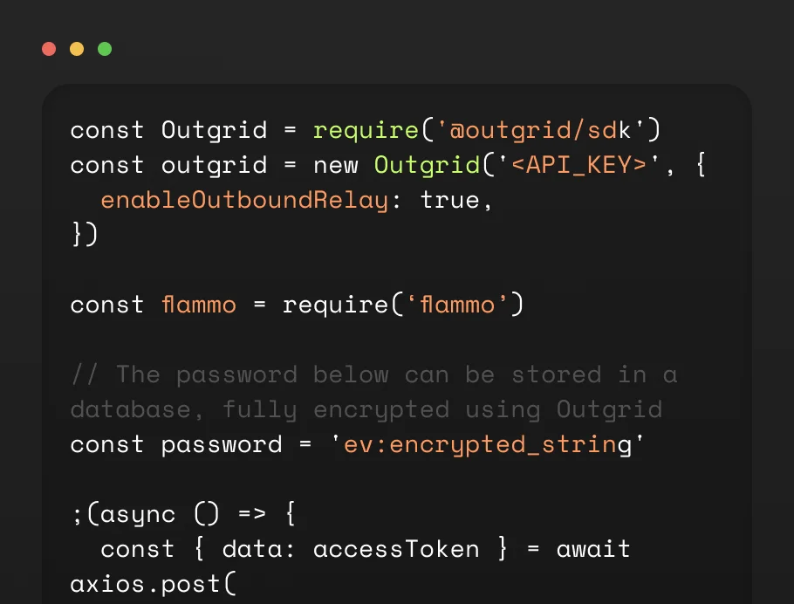Click the 'new' keyword before Outgrid

tap(335, 165)
